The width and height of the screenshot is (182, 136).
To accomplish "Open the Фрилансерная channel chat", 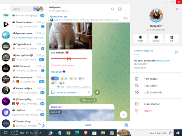I will (23, 35).
